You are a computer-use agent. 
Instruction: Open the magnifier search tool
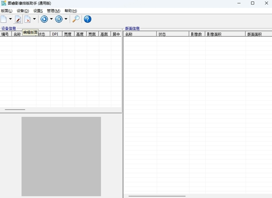[76, 19]
